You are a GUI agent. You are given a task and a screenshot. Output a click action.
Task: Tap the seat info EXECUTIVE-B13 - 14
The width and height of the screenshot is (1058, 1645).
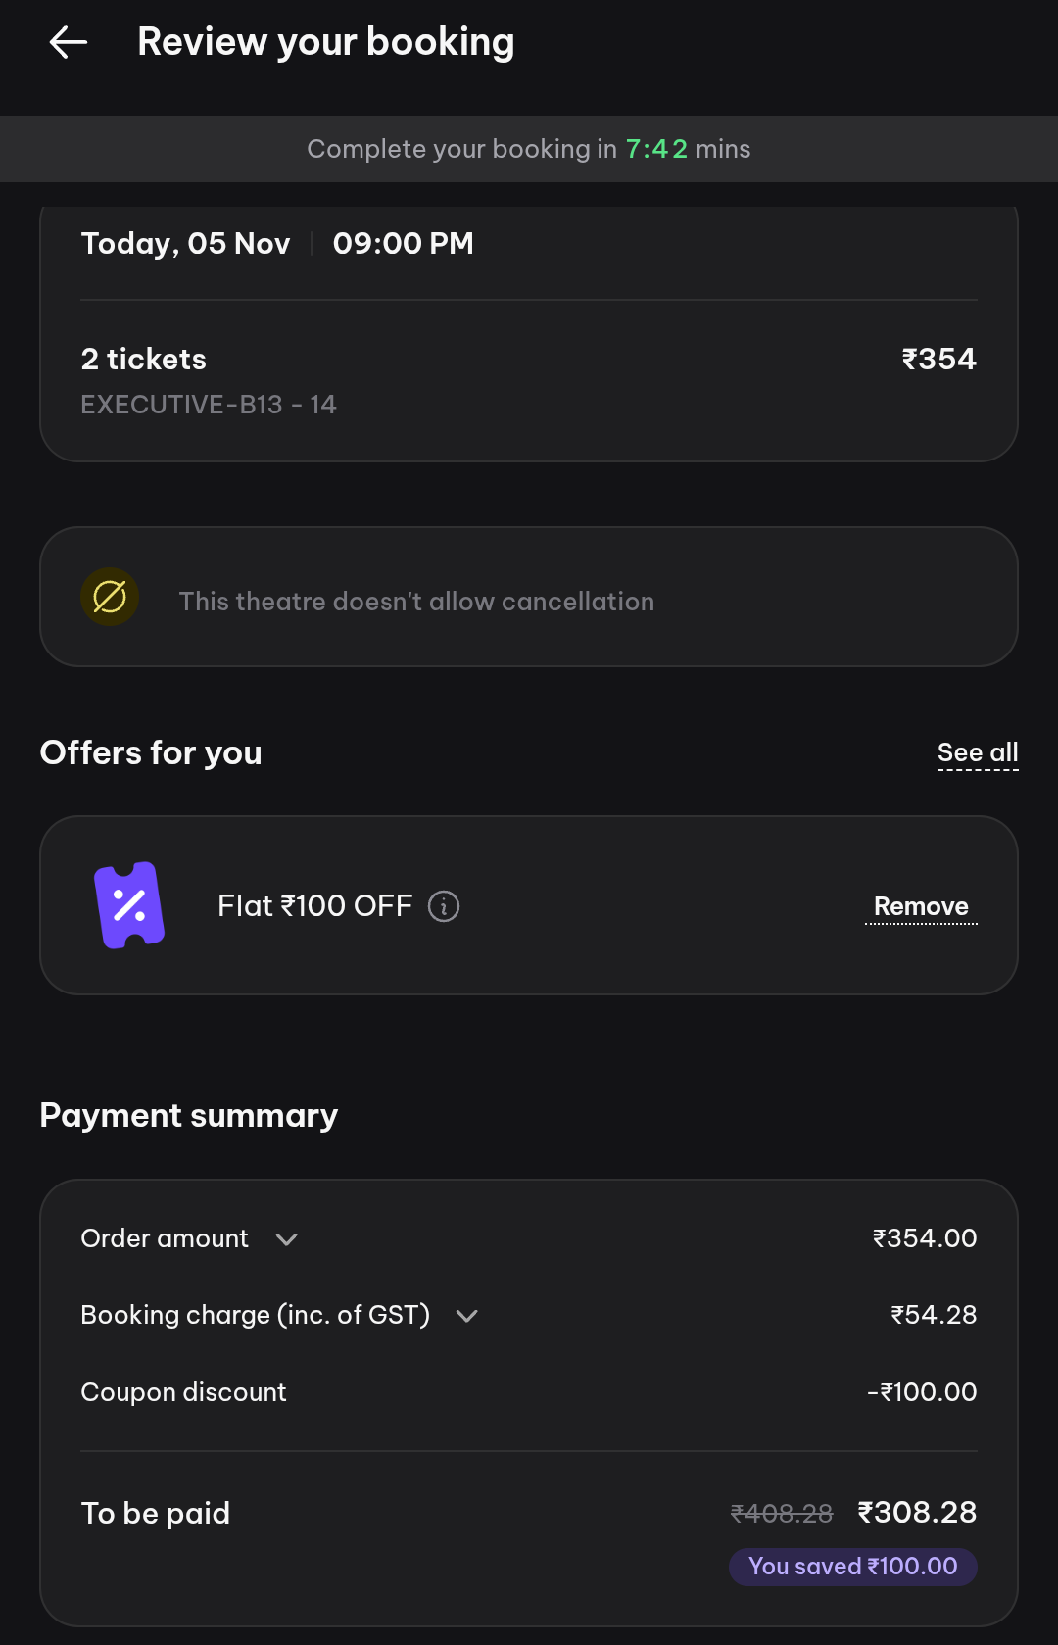pos(209,405)
